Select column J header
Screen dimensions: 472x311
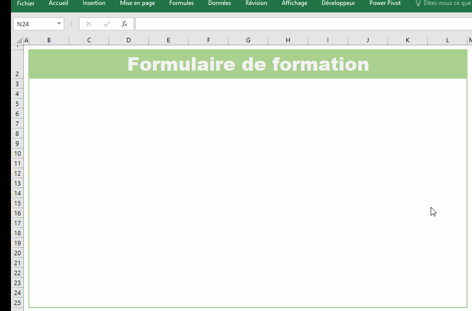click(x=367, y=40)
